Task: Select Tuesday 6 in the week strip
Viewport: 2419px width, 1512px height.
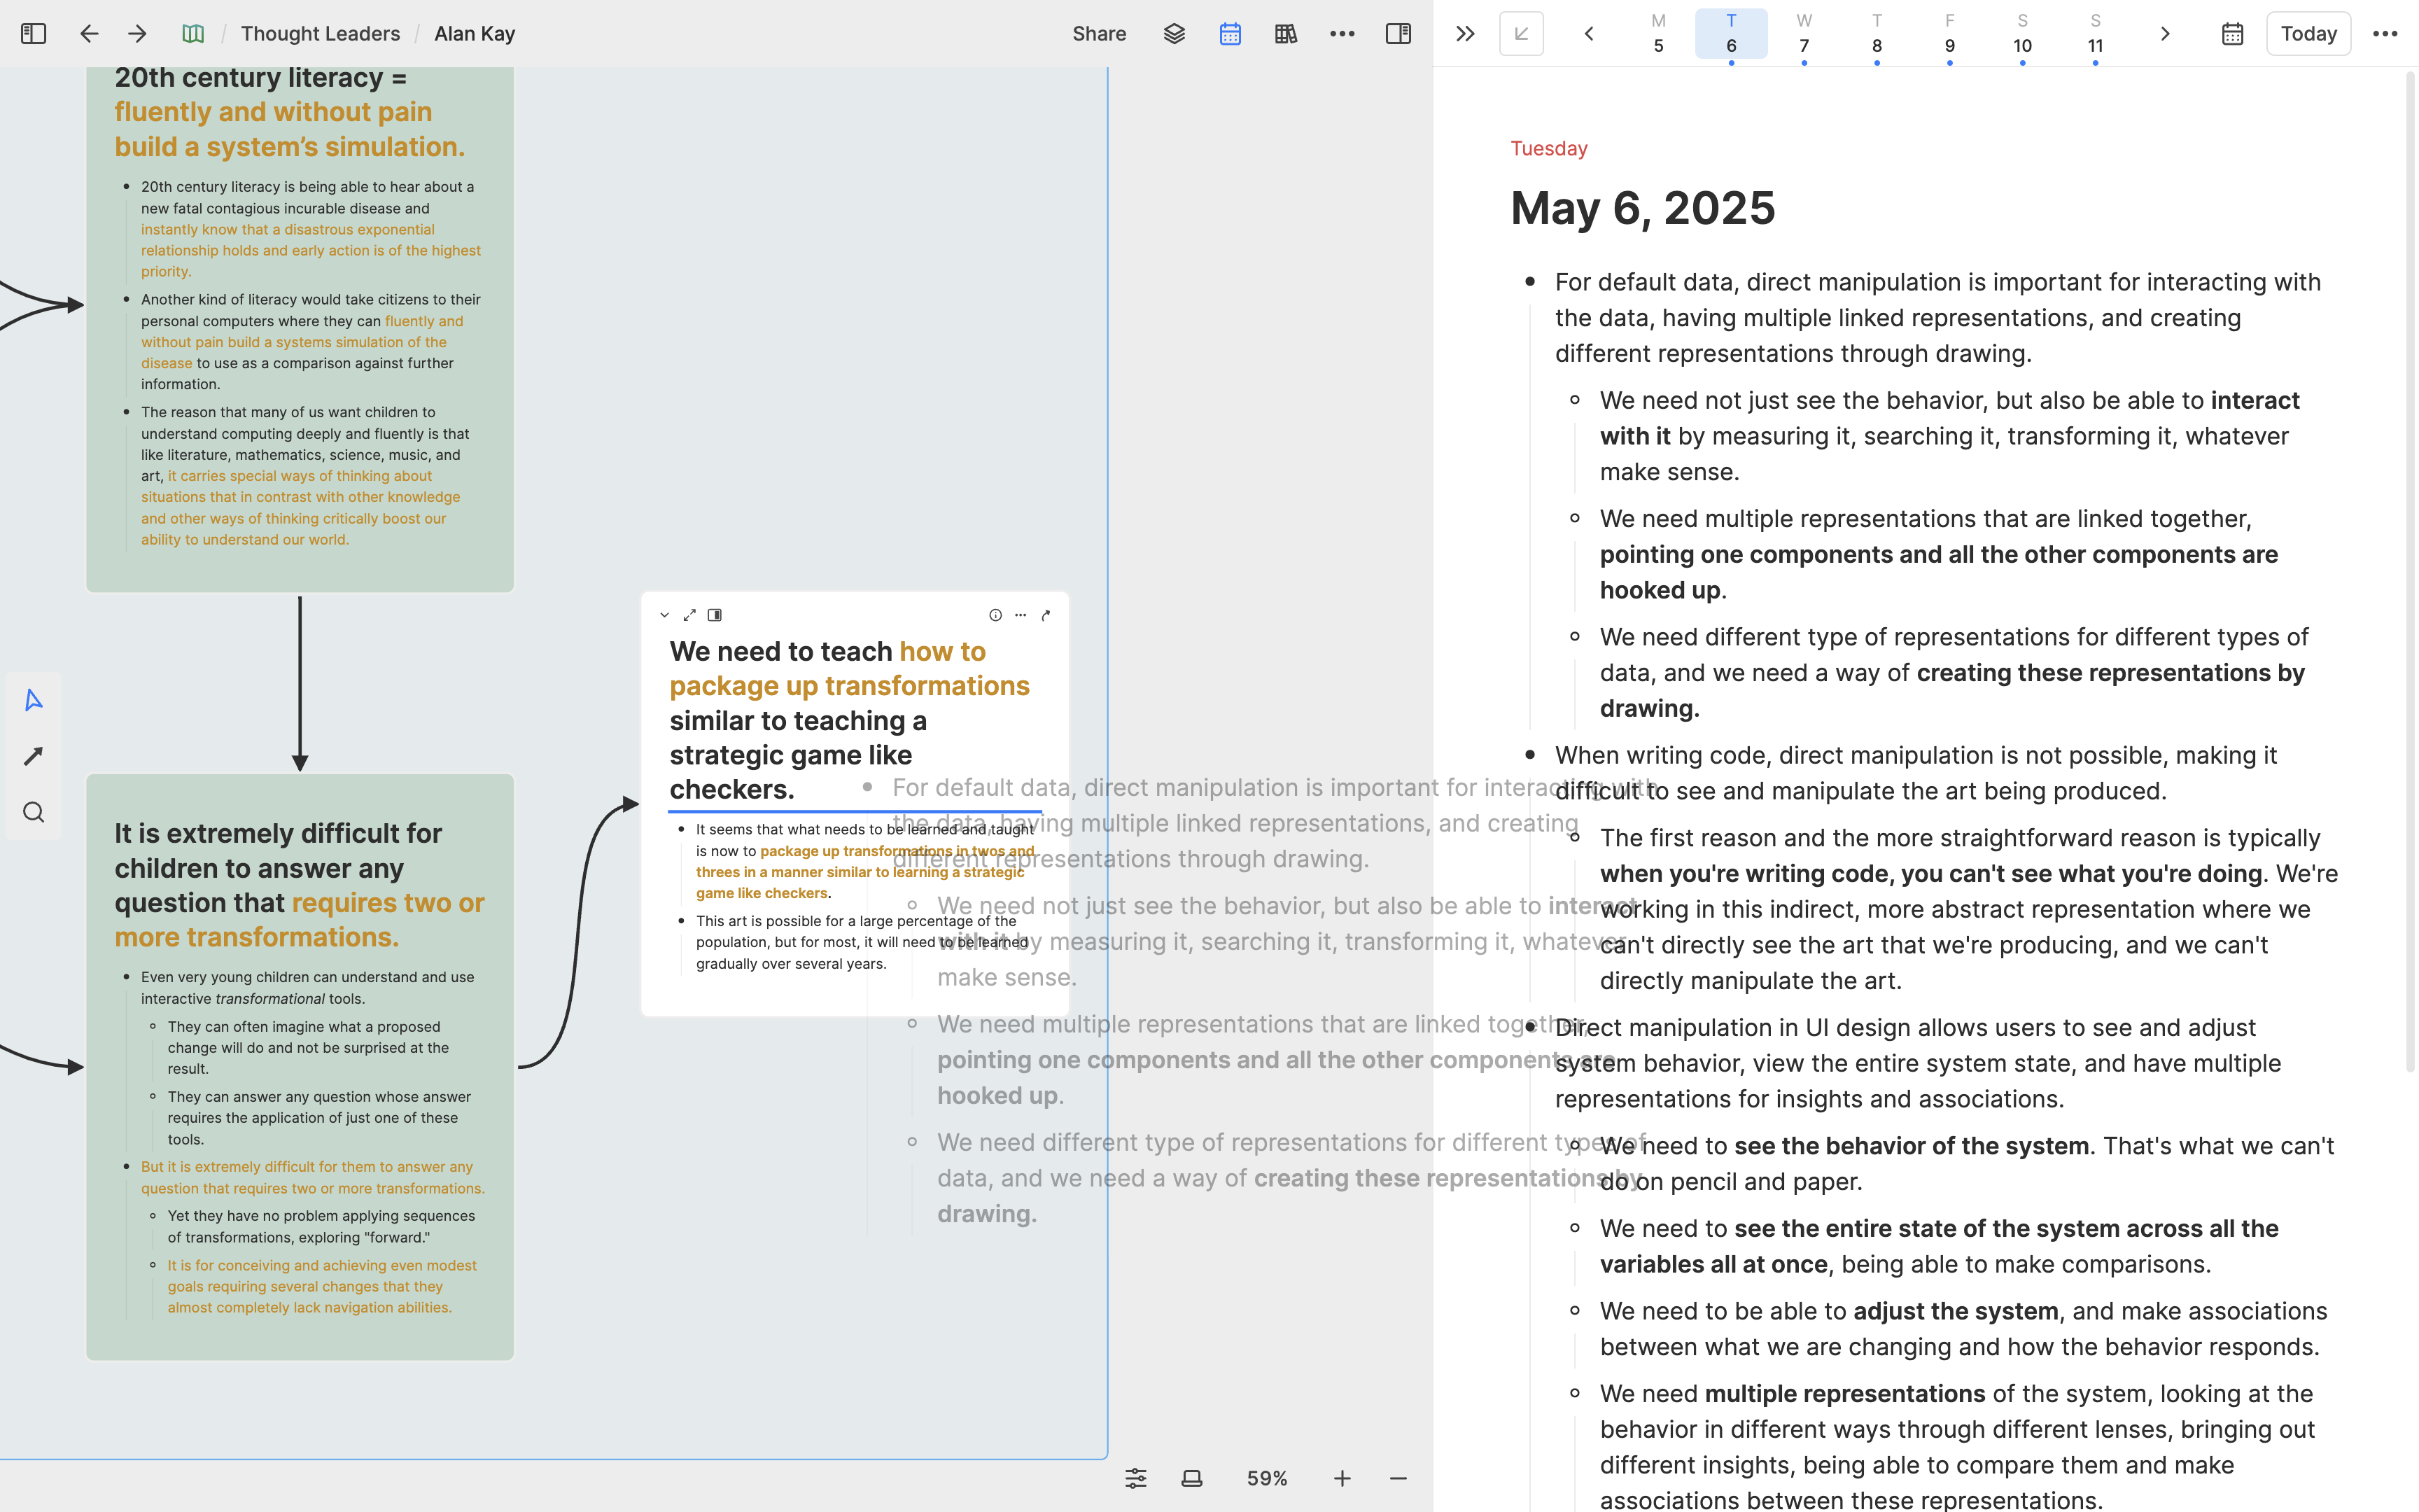Action: click(x=1730, y=34)
